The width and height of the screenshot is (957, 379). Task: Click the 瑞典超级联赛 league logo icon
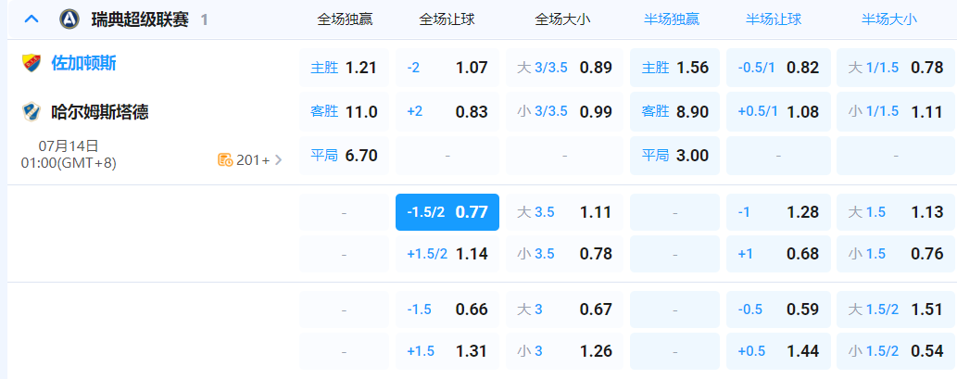point(69,19)
